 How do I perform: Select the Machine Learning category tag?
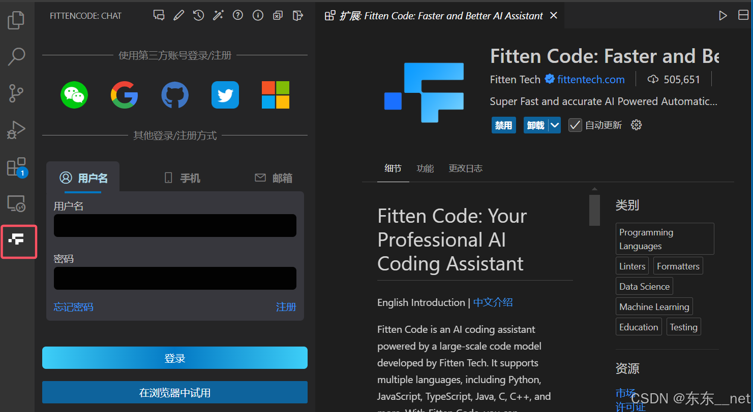point(654,306)
